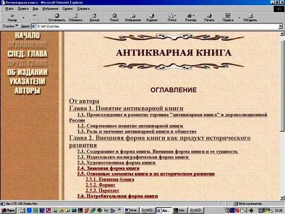The width and height of the screenshot is (285, 214).
Task: Open the Сервис menu
Action: tap(67, 9)
